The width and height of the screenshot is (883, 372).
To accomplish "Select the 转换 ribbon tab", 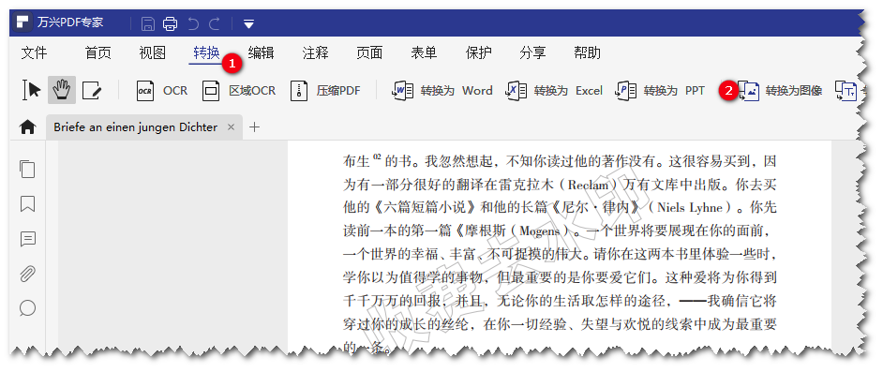I will [206, 52].
